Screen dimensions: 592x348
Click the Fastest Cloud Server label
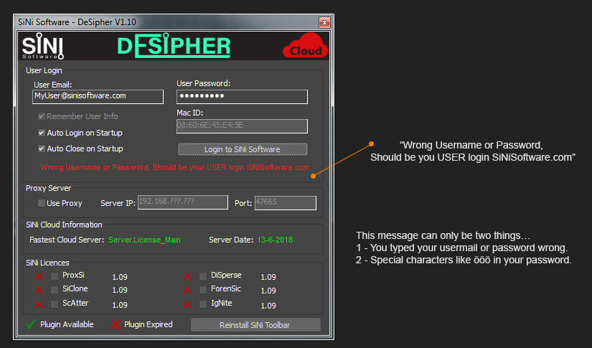pyautogui.click(x=67, y=240)
